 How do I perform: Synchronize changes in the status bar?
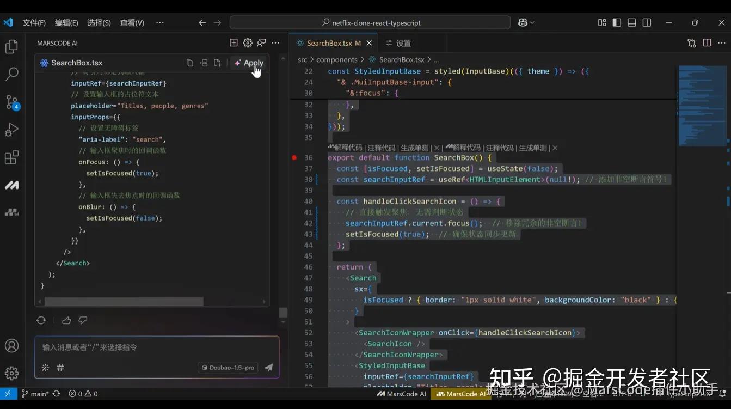[x=56, y=394]
